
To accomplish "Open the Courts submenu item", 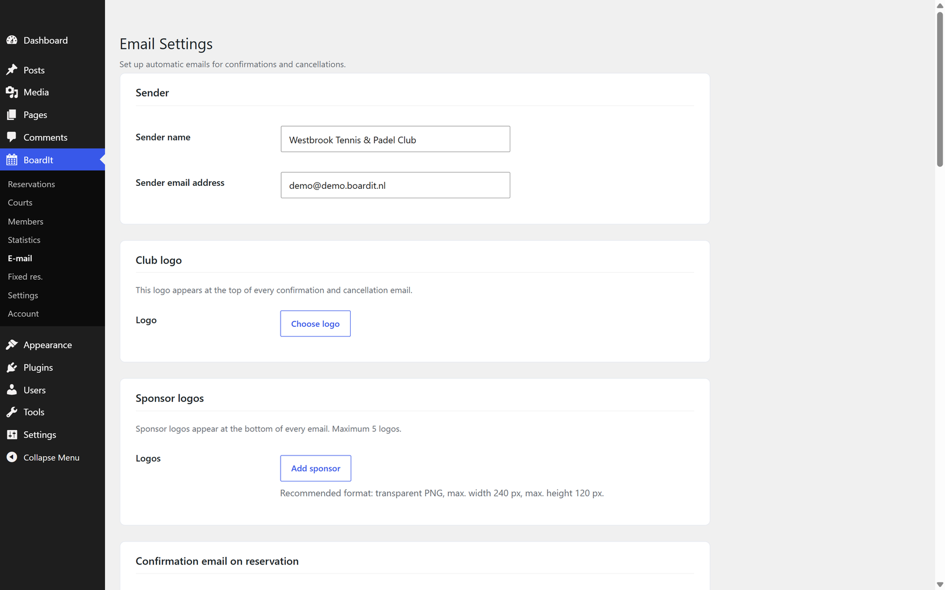I will (20, 202).
